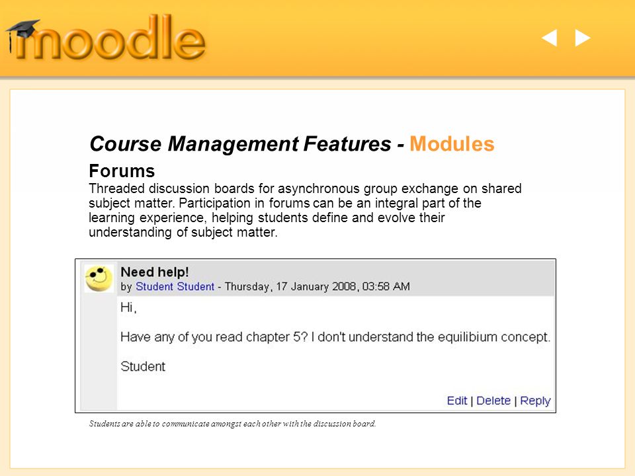Screen dimensions: 635x476
Task: Reply to the Need help! post
Action: [535, 401]
